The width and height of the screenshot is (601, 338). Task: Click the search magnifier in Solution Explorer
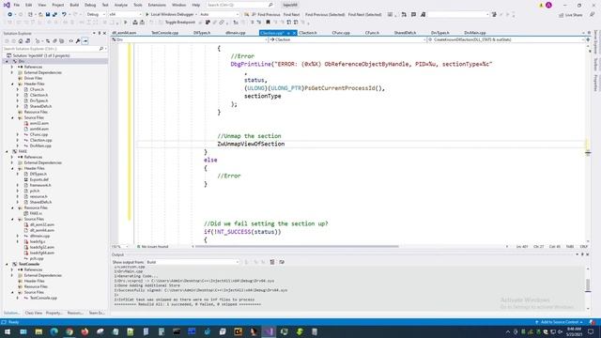(101, 49)
